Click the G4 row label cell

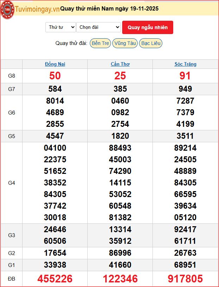12,183
